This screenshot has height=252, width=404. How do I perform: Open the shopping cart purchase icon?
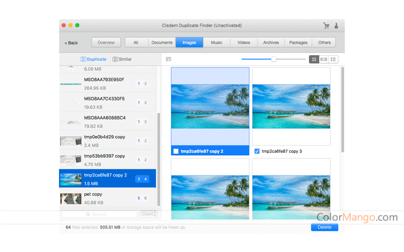pos(326,26)
